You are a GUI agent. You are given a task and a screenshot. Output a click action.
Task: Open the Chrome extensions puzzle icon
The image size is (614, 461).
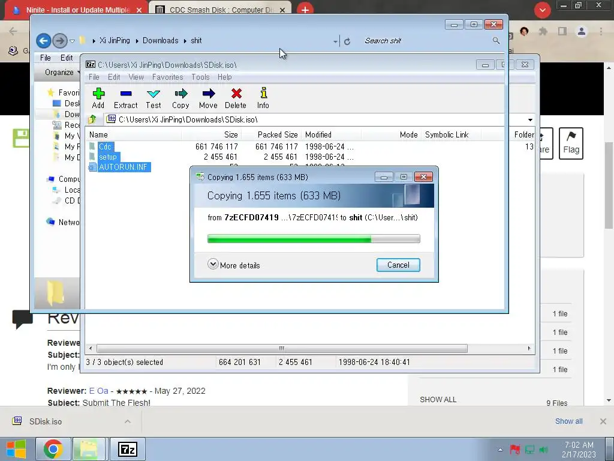543,31
